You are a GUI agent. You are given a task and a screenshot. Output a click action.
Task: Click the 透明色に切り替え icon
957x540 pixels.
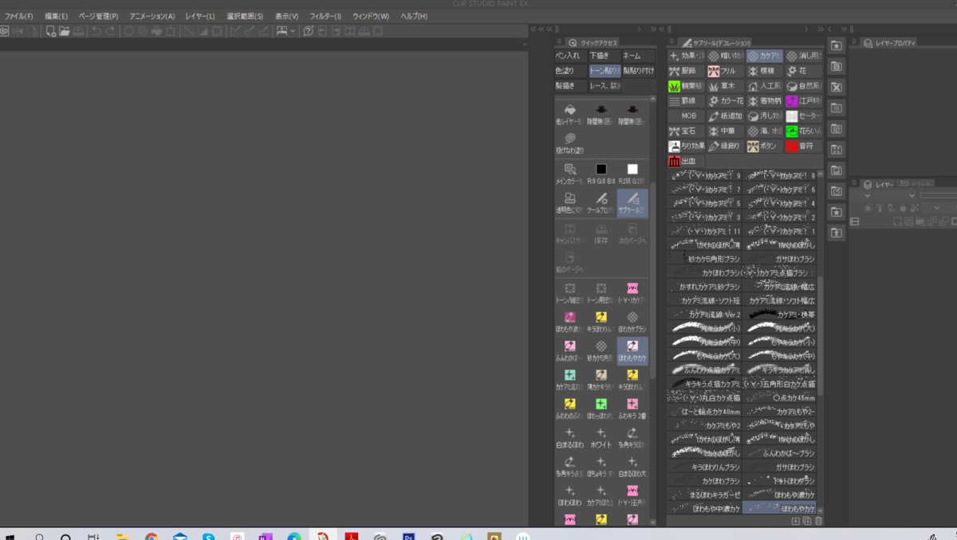tap(569, 202)
